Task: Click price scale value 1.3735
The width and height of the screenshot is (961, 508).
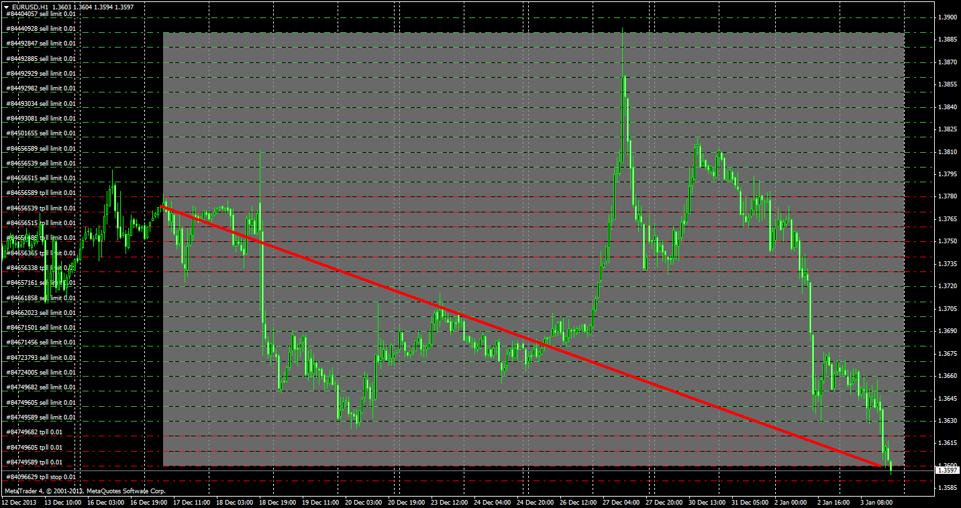Action: (x=948, y=264)
